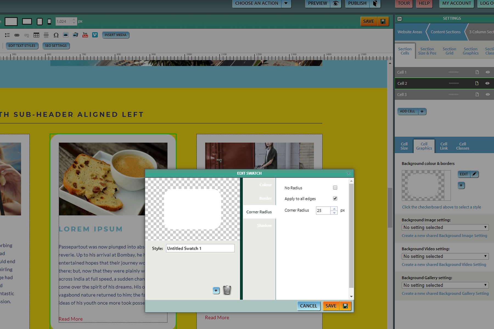Click the YouTube embed icon

[85, 35]
